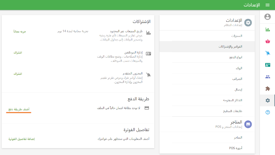Open المتاجر stores list item
This screenshot has width=275, height=155.
coord(207,138)
